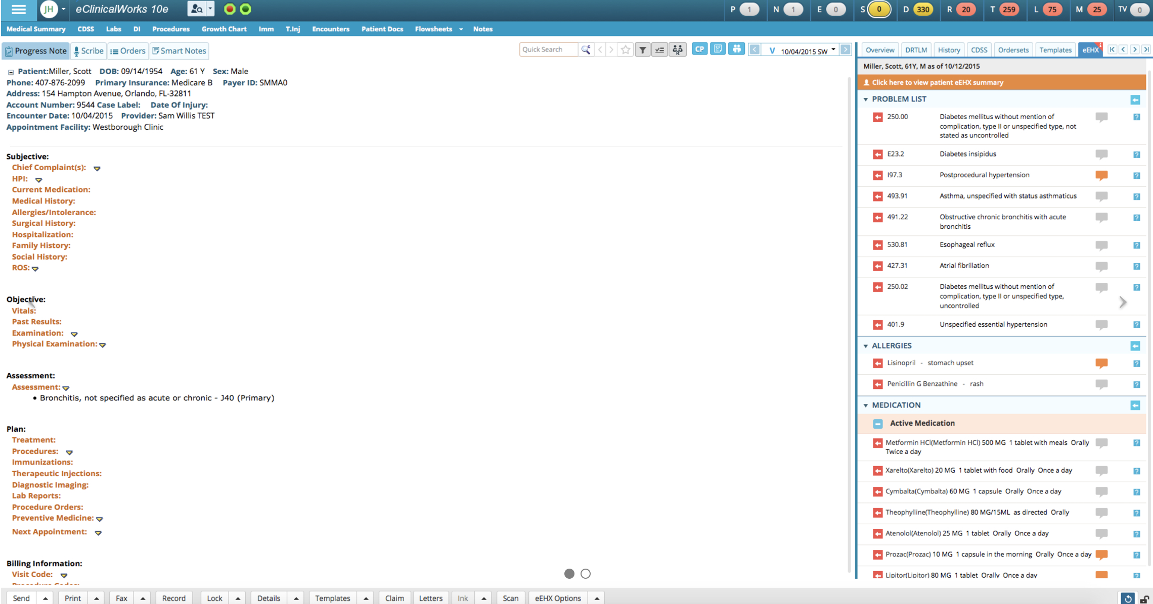Expand the Chief Complaint(s) dropdown arrow
The image size is (1153, 604).
(97, 168)
